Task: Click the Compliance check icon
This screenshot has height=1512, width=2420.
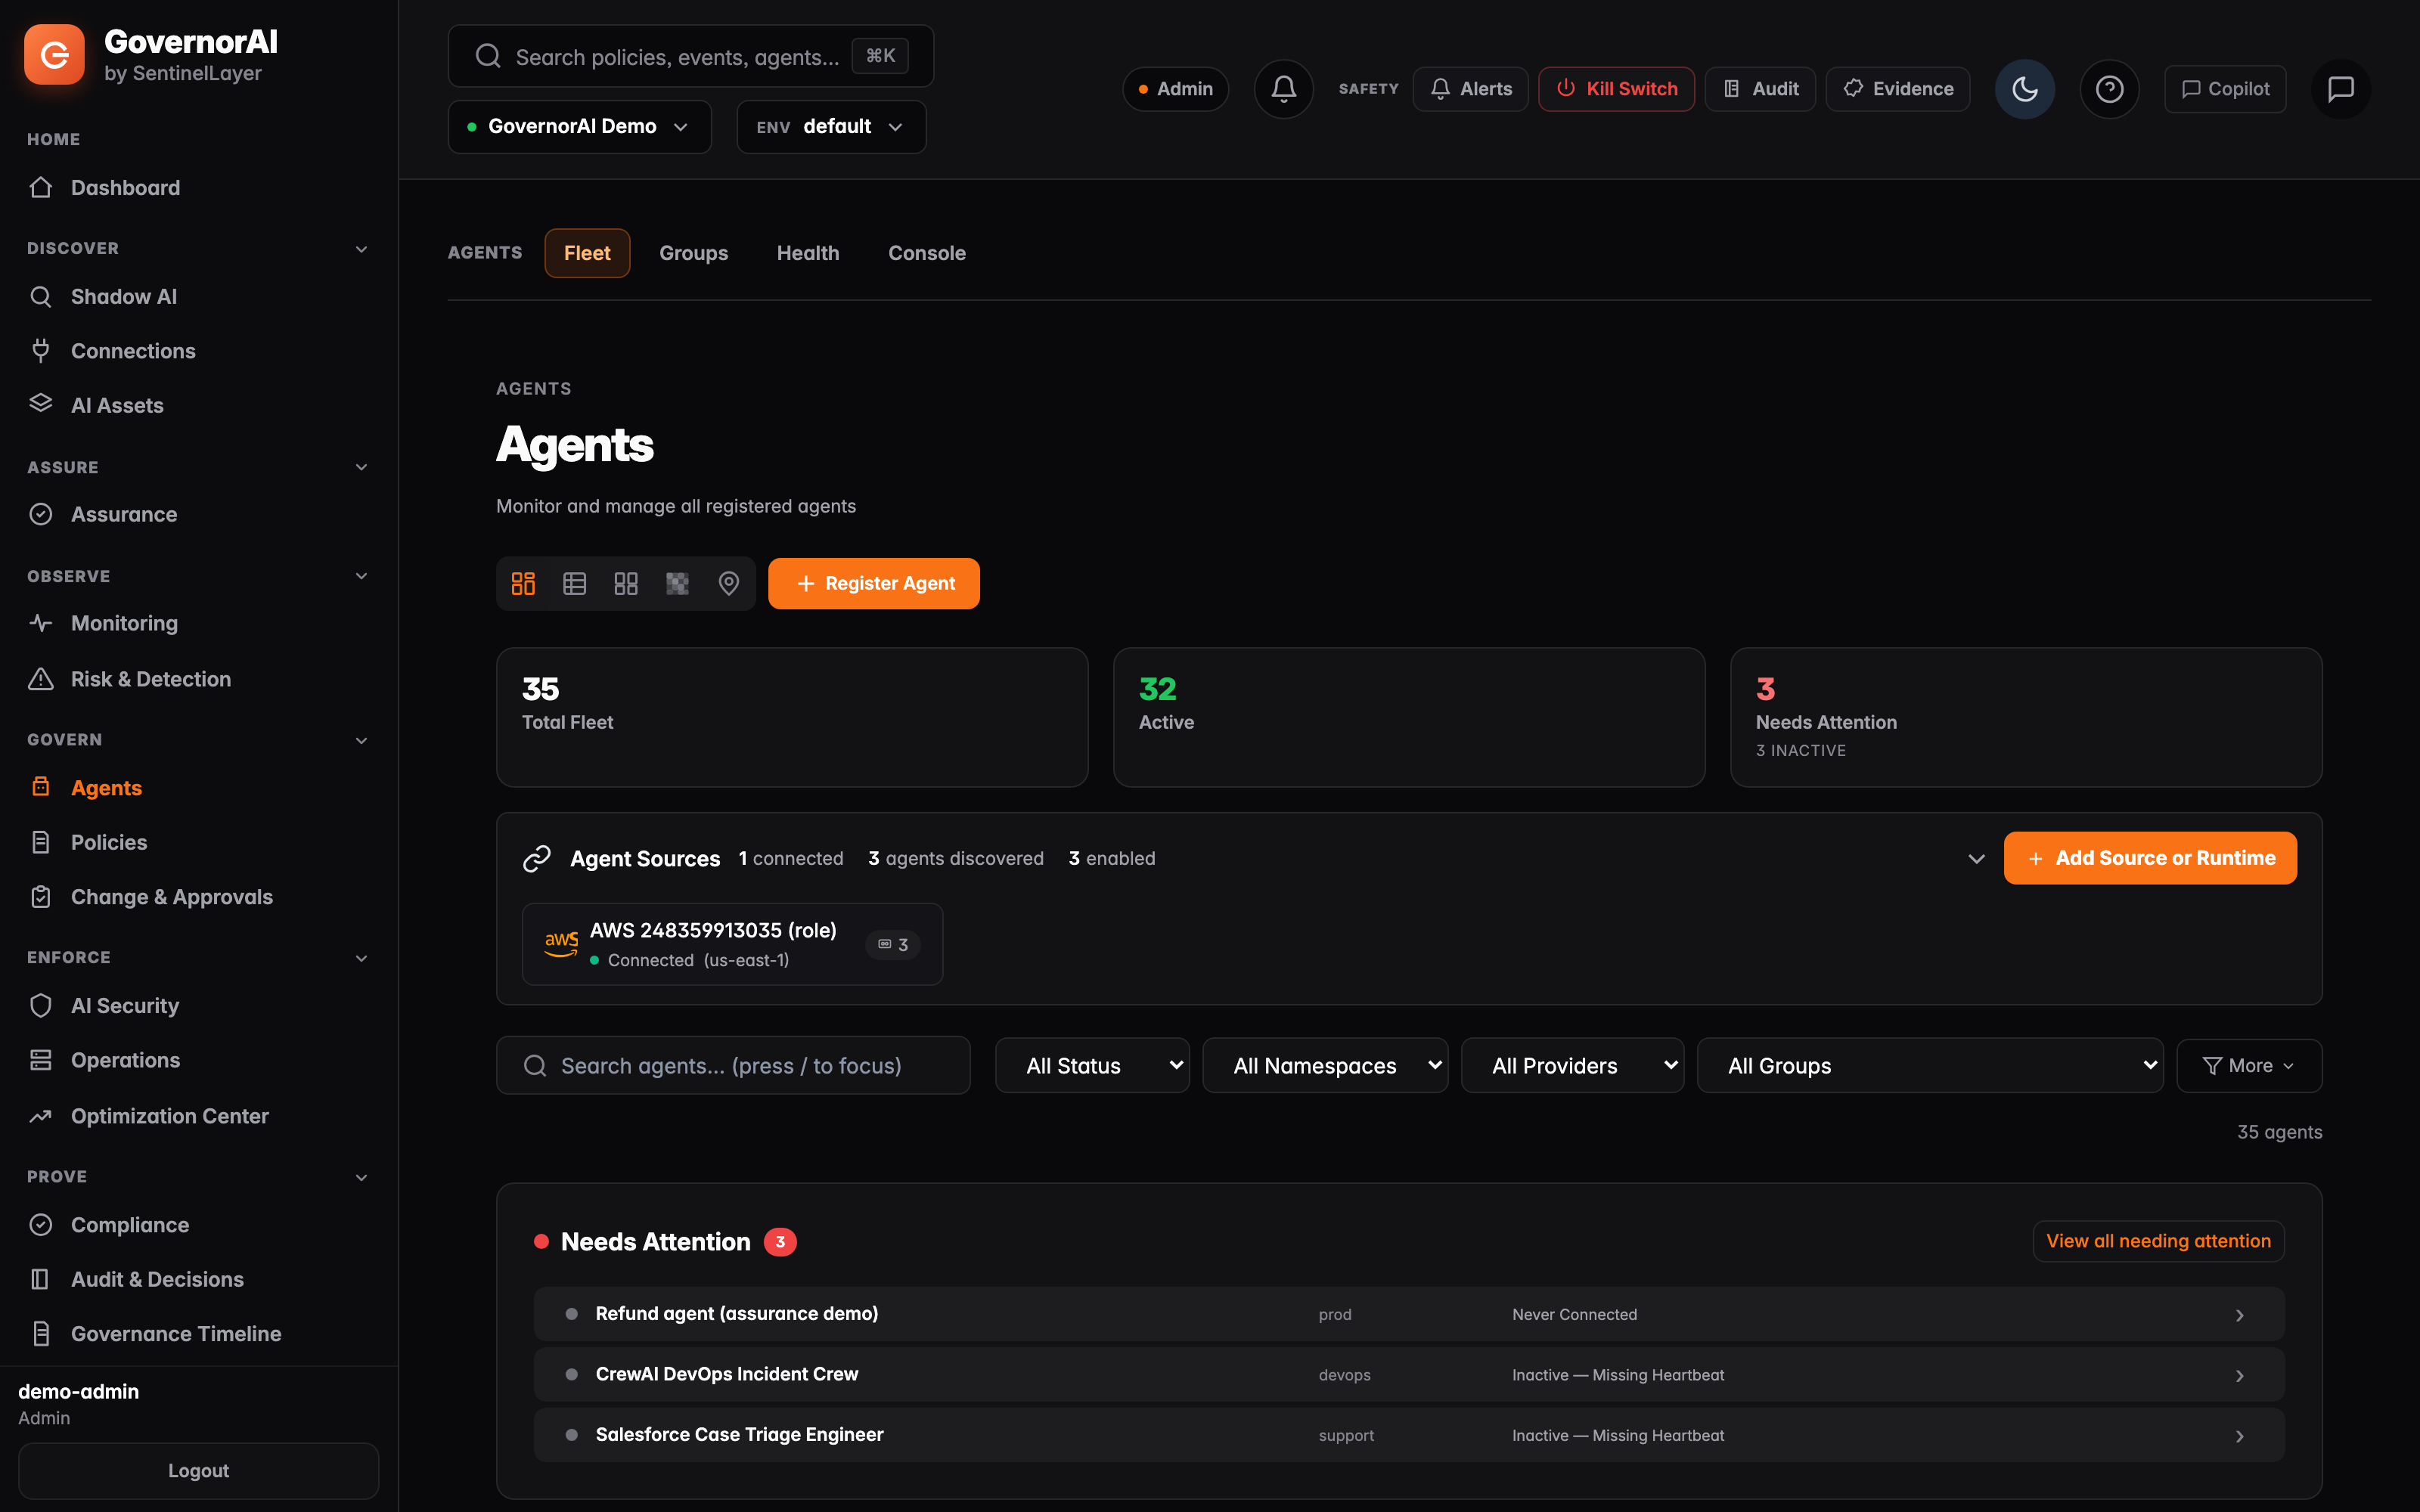Action: [x=41, y=1224]
